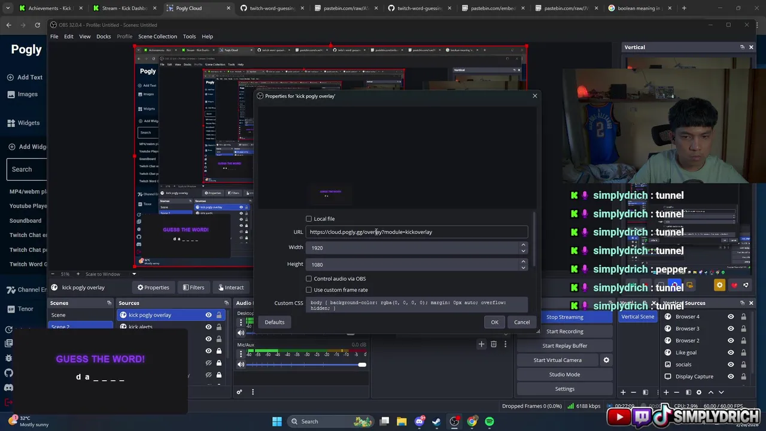The height and width of the screenshot is (431, 766).
Task: Reload the browser page
Action: click(37, 25)
